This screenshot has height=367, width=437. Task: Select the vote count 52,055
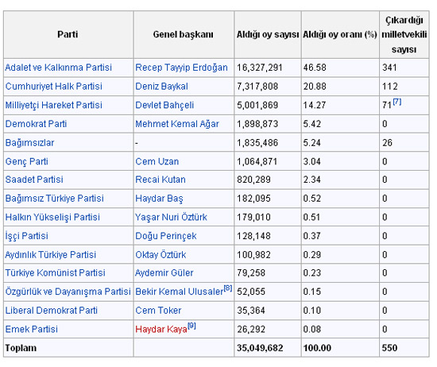251,292
